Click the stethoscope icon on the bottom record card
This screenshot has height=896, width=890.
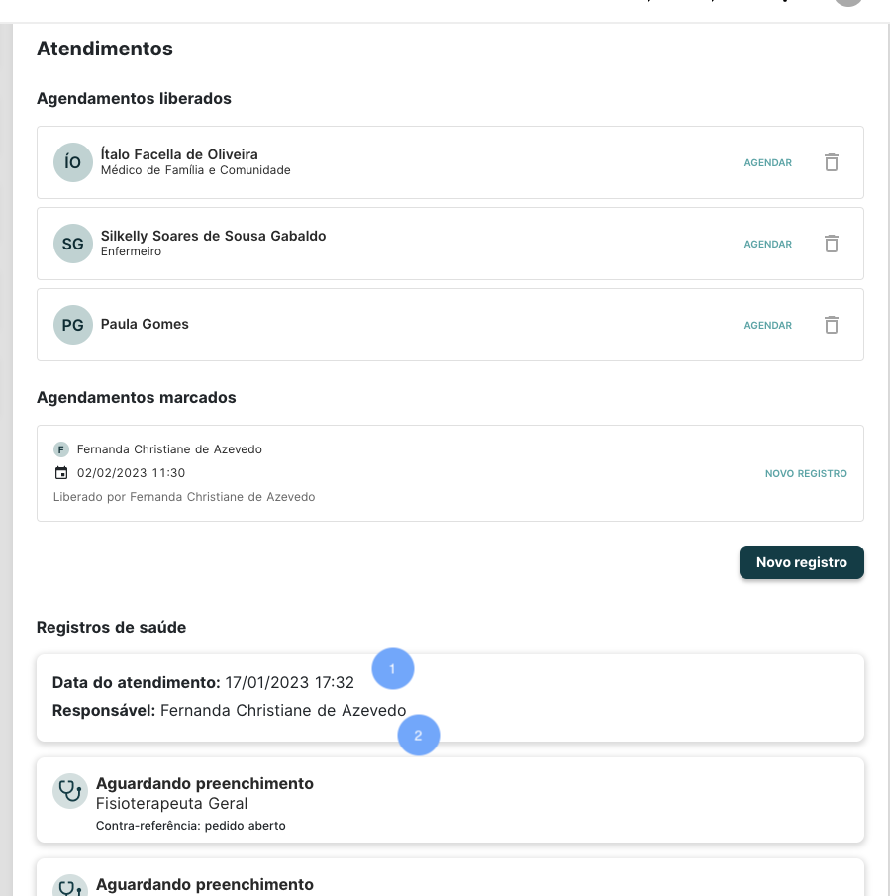point(70,885)
